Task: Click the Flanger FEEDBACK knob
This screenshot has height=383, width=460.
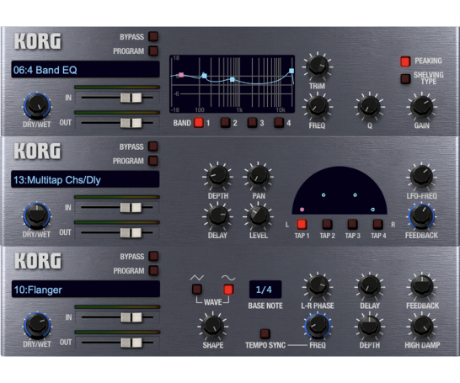Action: pos(422,286)
